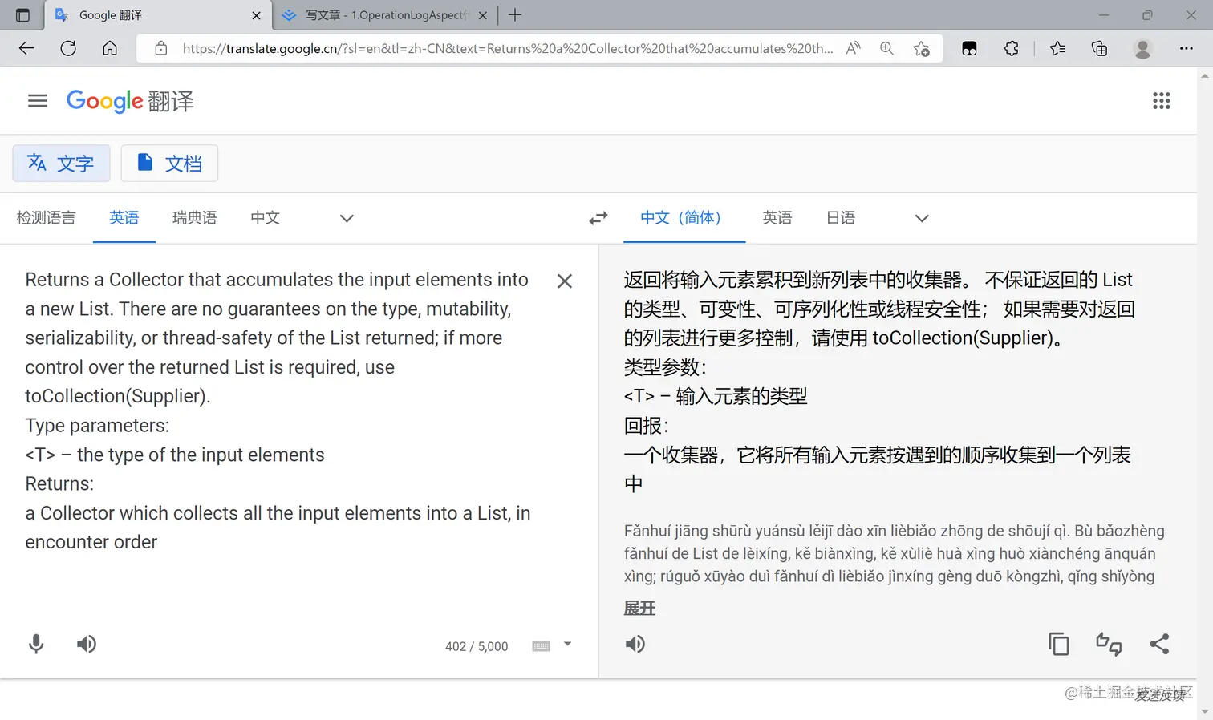Viewport: 1213px width, 720px height.
Task: Rate this translation feedback icon
Action: pyautogui.click(x=1109, y=644)
